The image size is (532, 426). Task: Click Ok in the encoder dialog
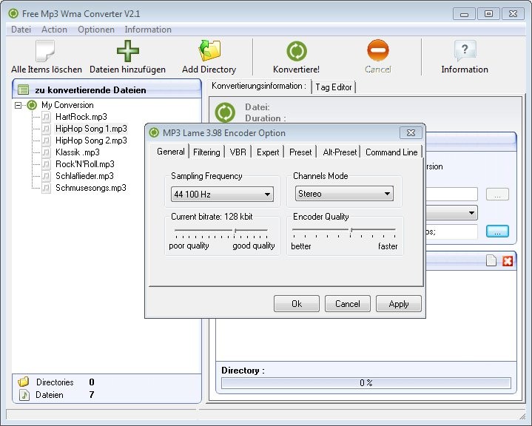click(x=297, y=303)
